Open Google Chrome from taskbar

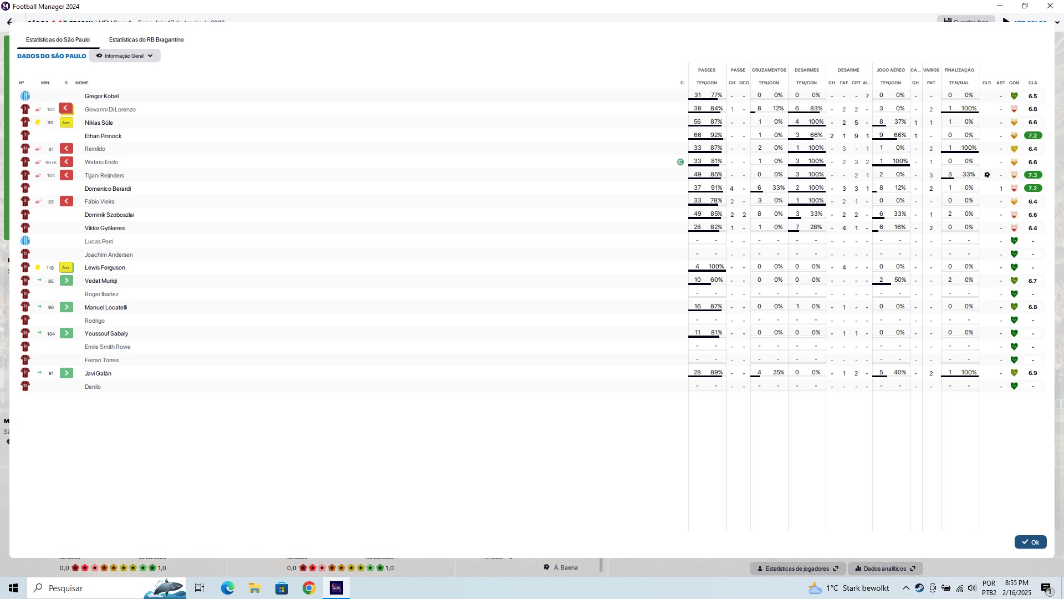click(309, 588)
